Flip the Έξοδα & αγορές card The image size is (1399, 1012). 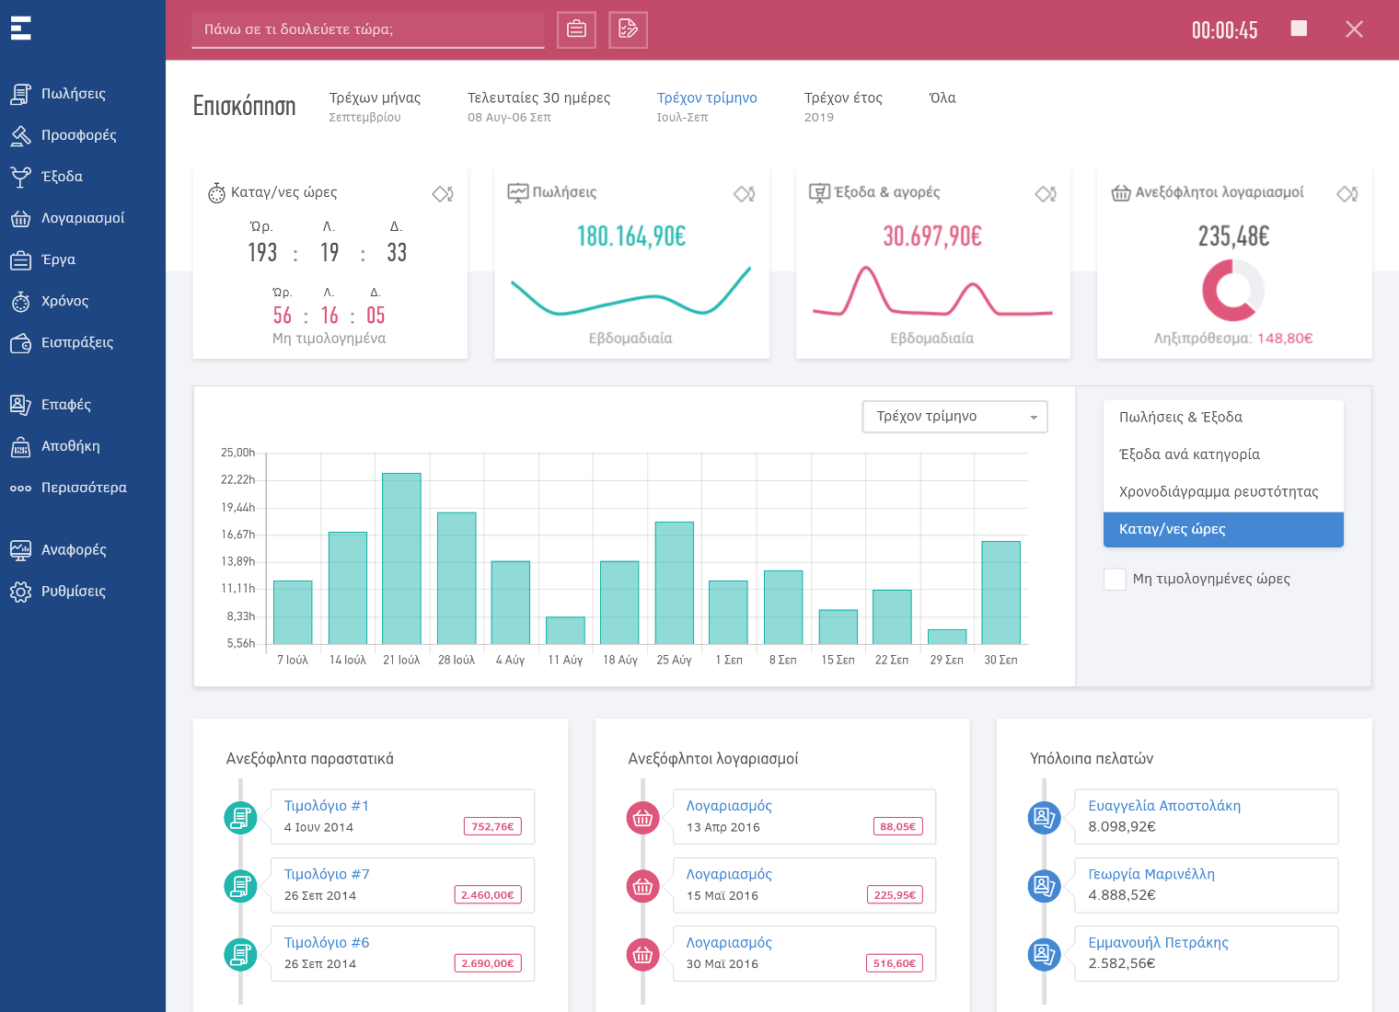(x=1046, y=193)
